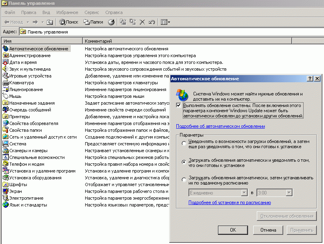Screen dimensions: 324x244
Task: Select radio Загружать обновления автоматически и уведомлять
Action: click(184, 162)
